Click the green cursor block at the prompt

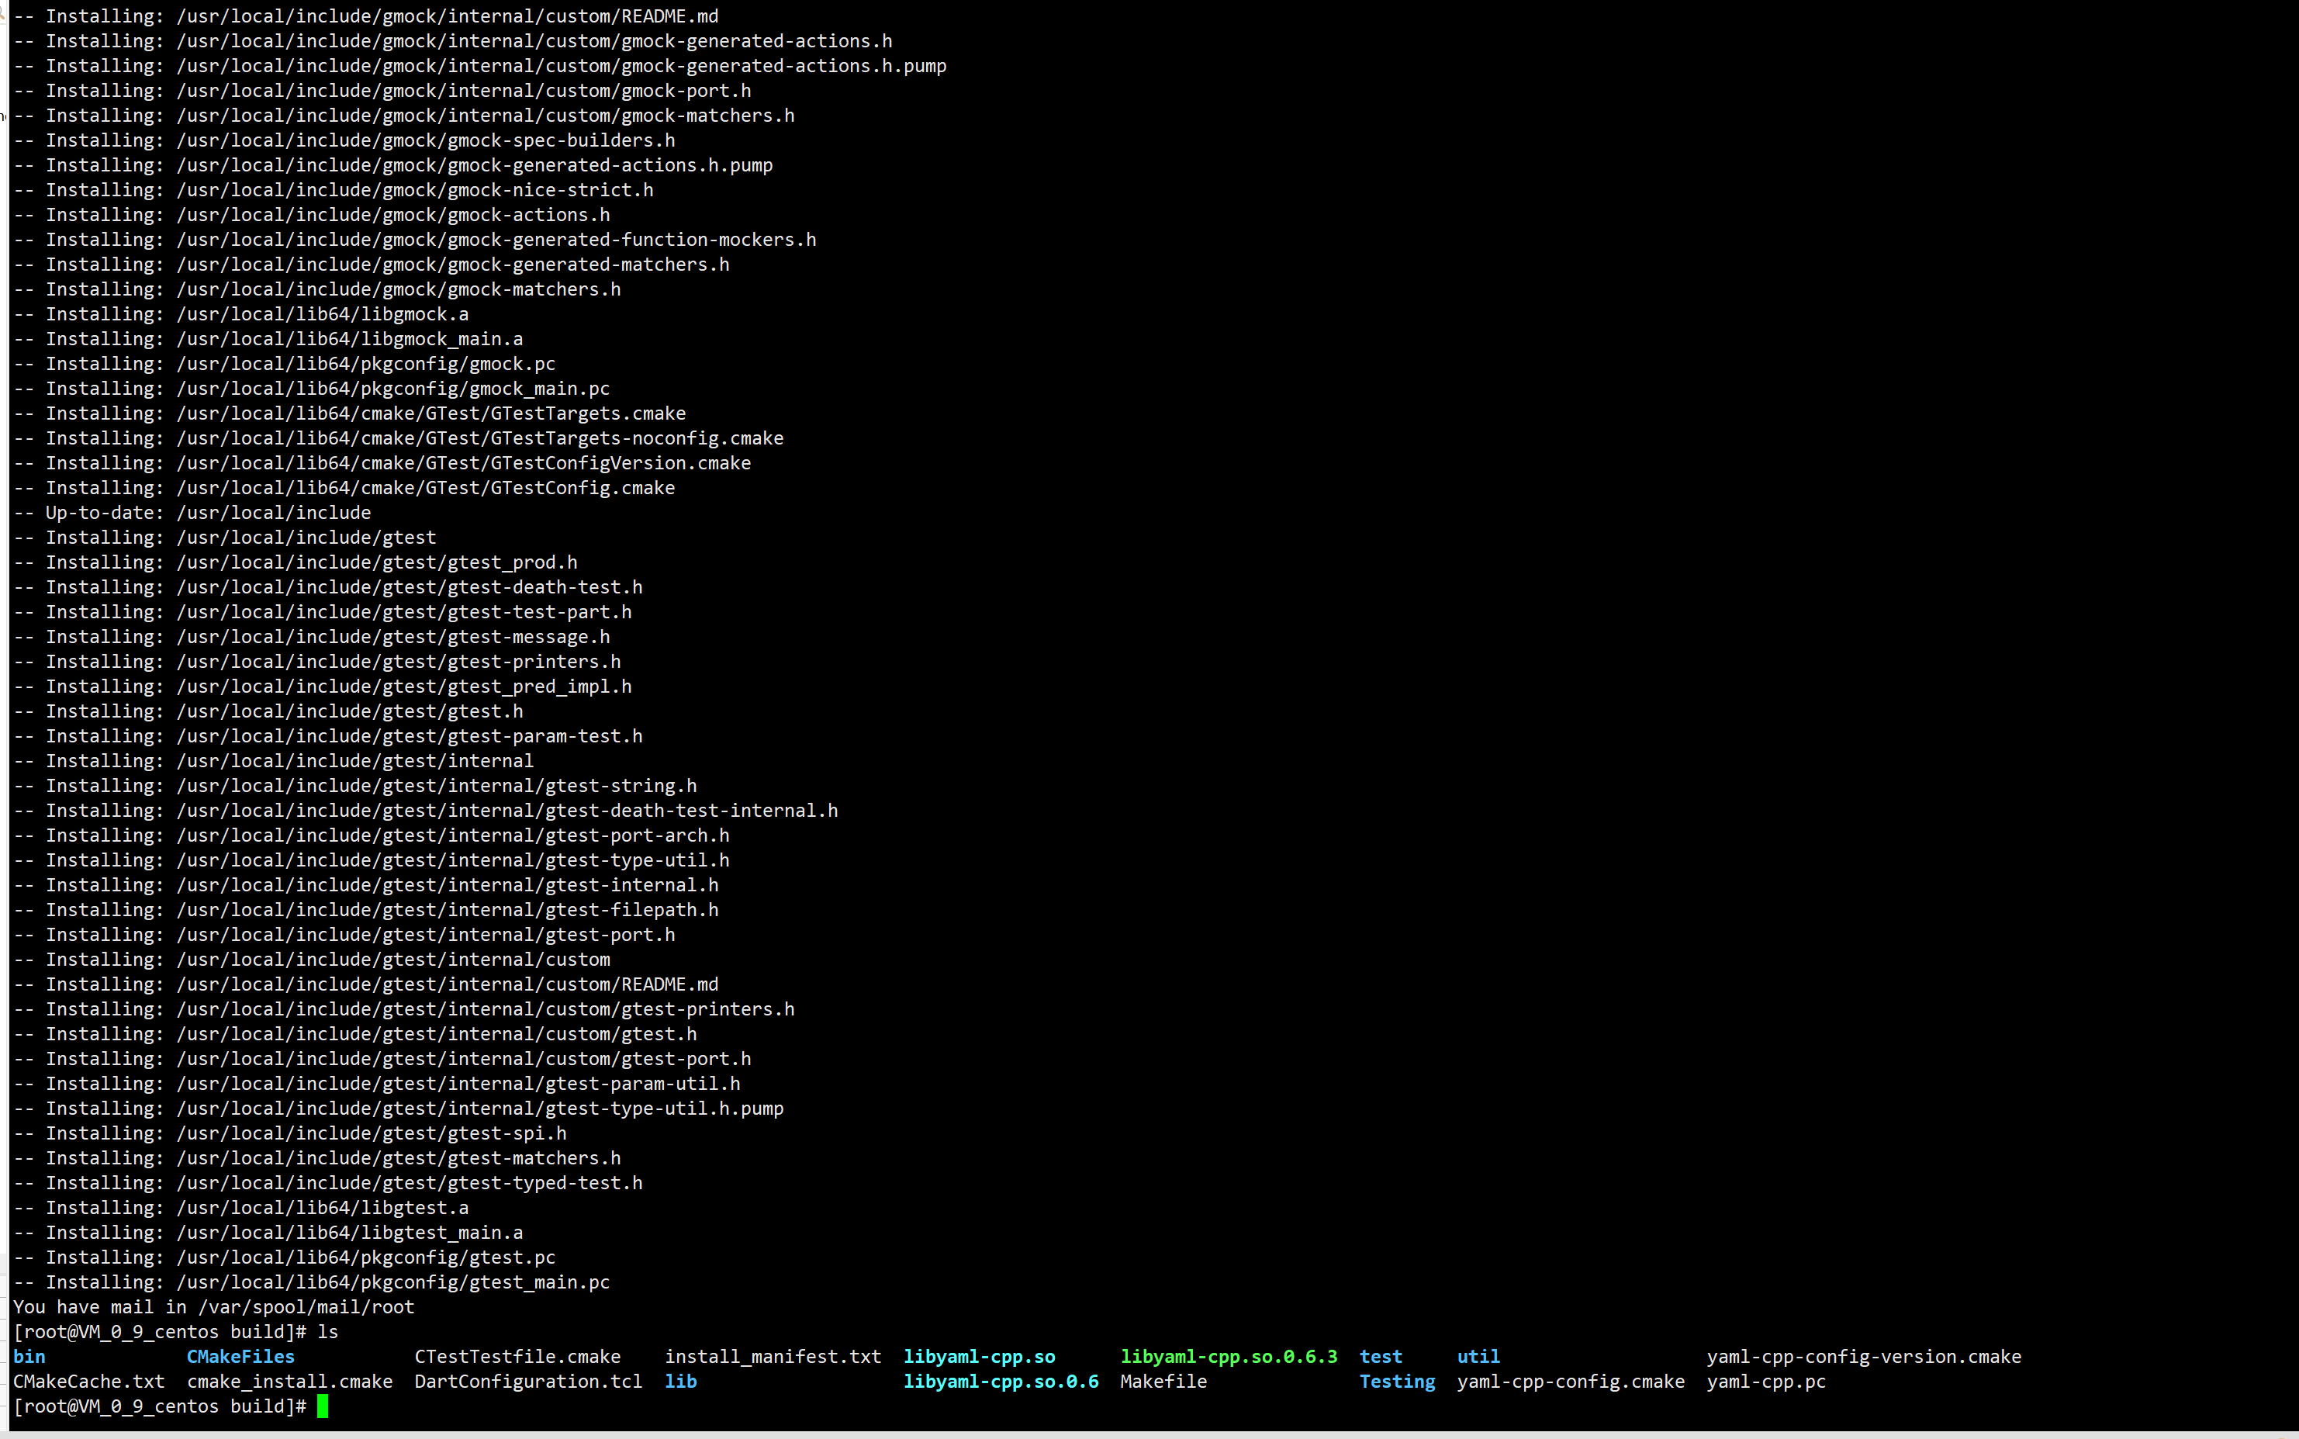(324, 1406)
